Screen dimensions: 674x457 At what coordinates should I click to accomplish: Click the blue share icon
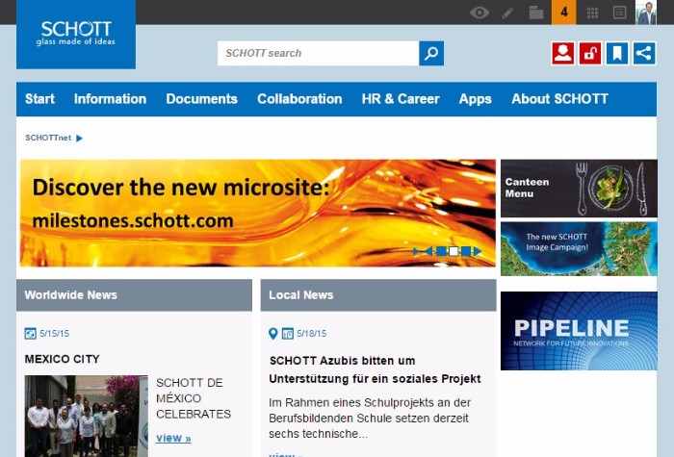pyautogui.click(x=644, y=53)
